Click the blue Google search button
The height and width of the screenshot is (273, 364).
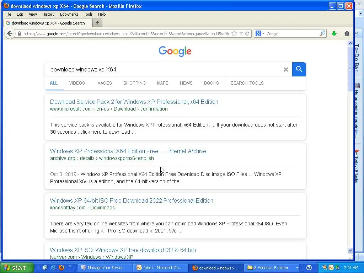tap(299, 69)
